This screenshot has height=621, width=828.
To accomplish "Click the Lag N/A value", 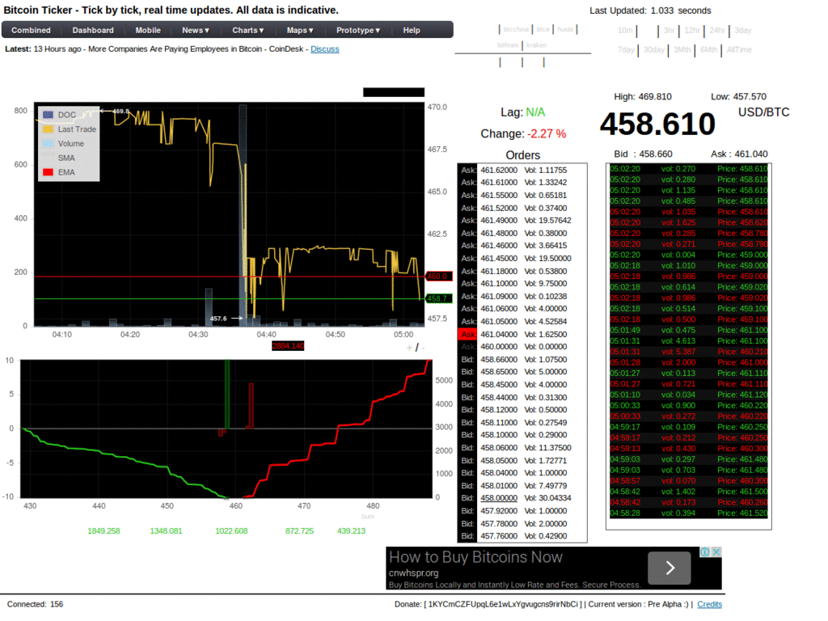I will [535, 112].
